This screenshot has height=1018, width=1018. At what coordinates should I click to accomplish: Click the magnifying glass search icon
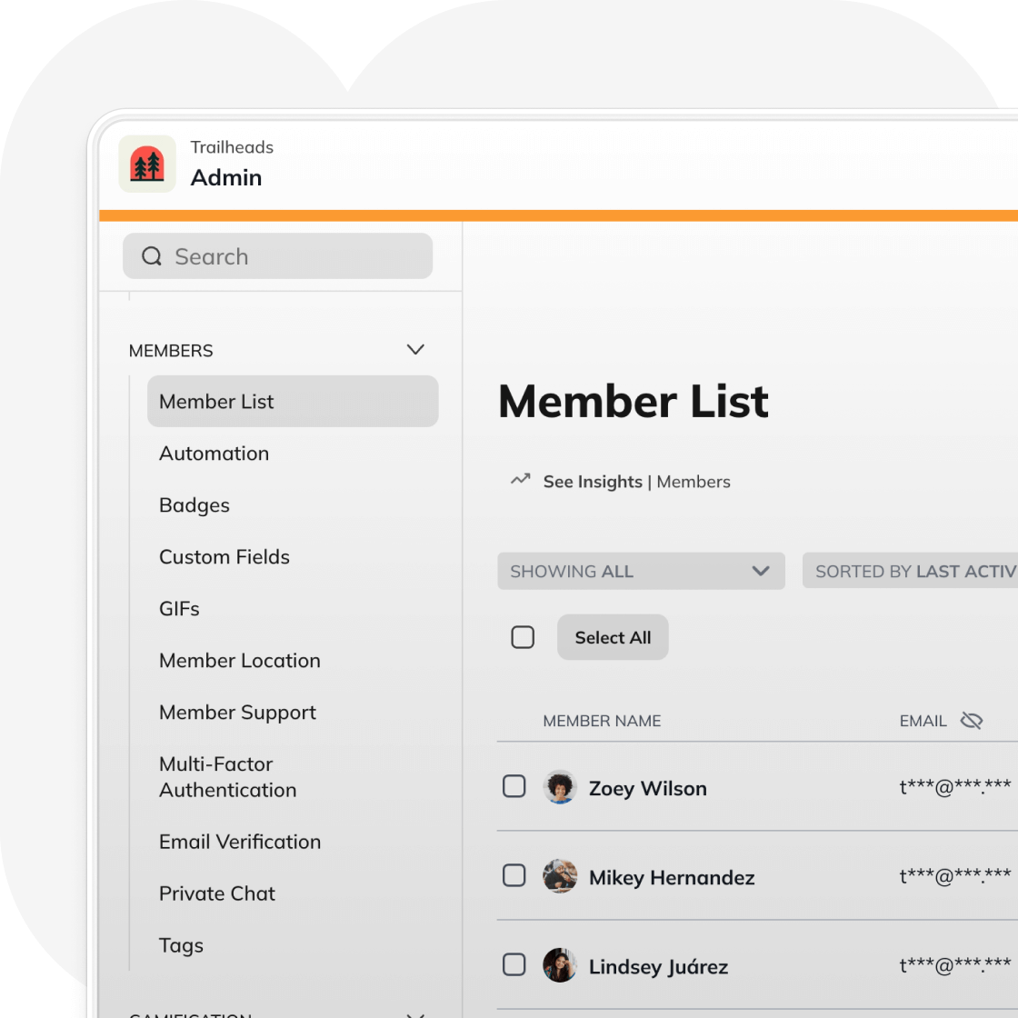point(151,256)
